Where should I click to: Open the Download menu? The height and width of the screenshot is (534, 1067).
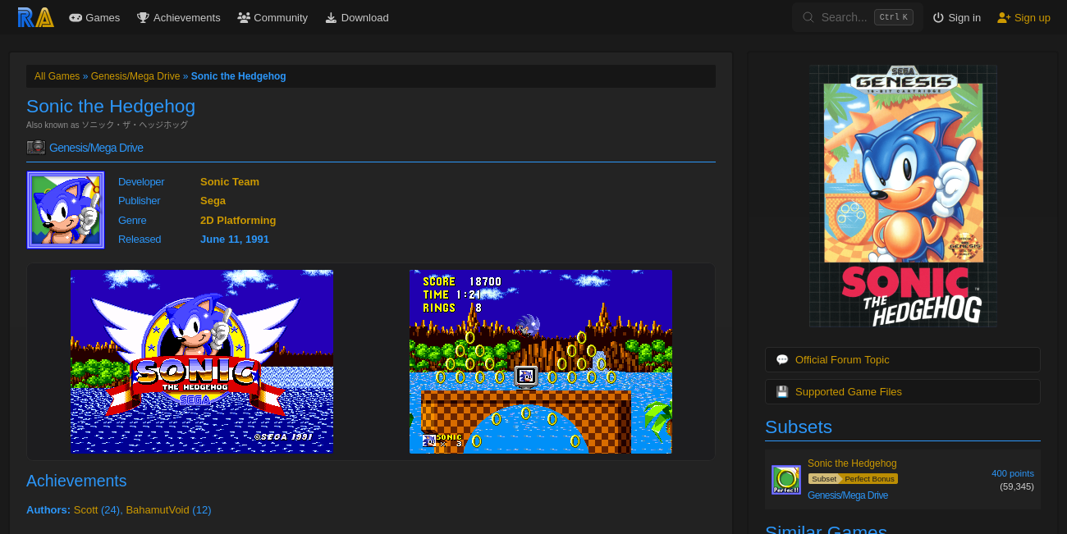pos(357,17)
